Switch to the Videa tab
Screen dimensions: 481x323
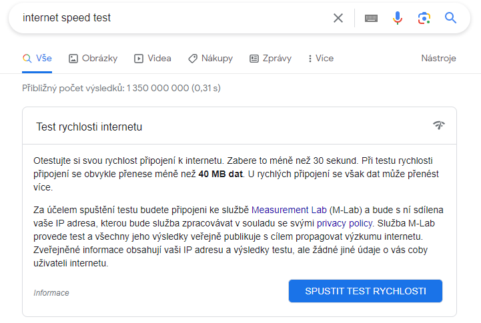pos(159,59)
